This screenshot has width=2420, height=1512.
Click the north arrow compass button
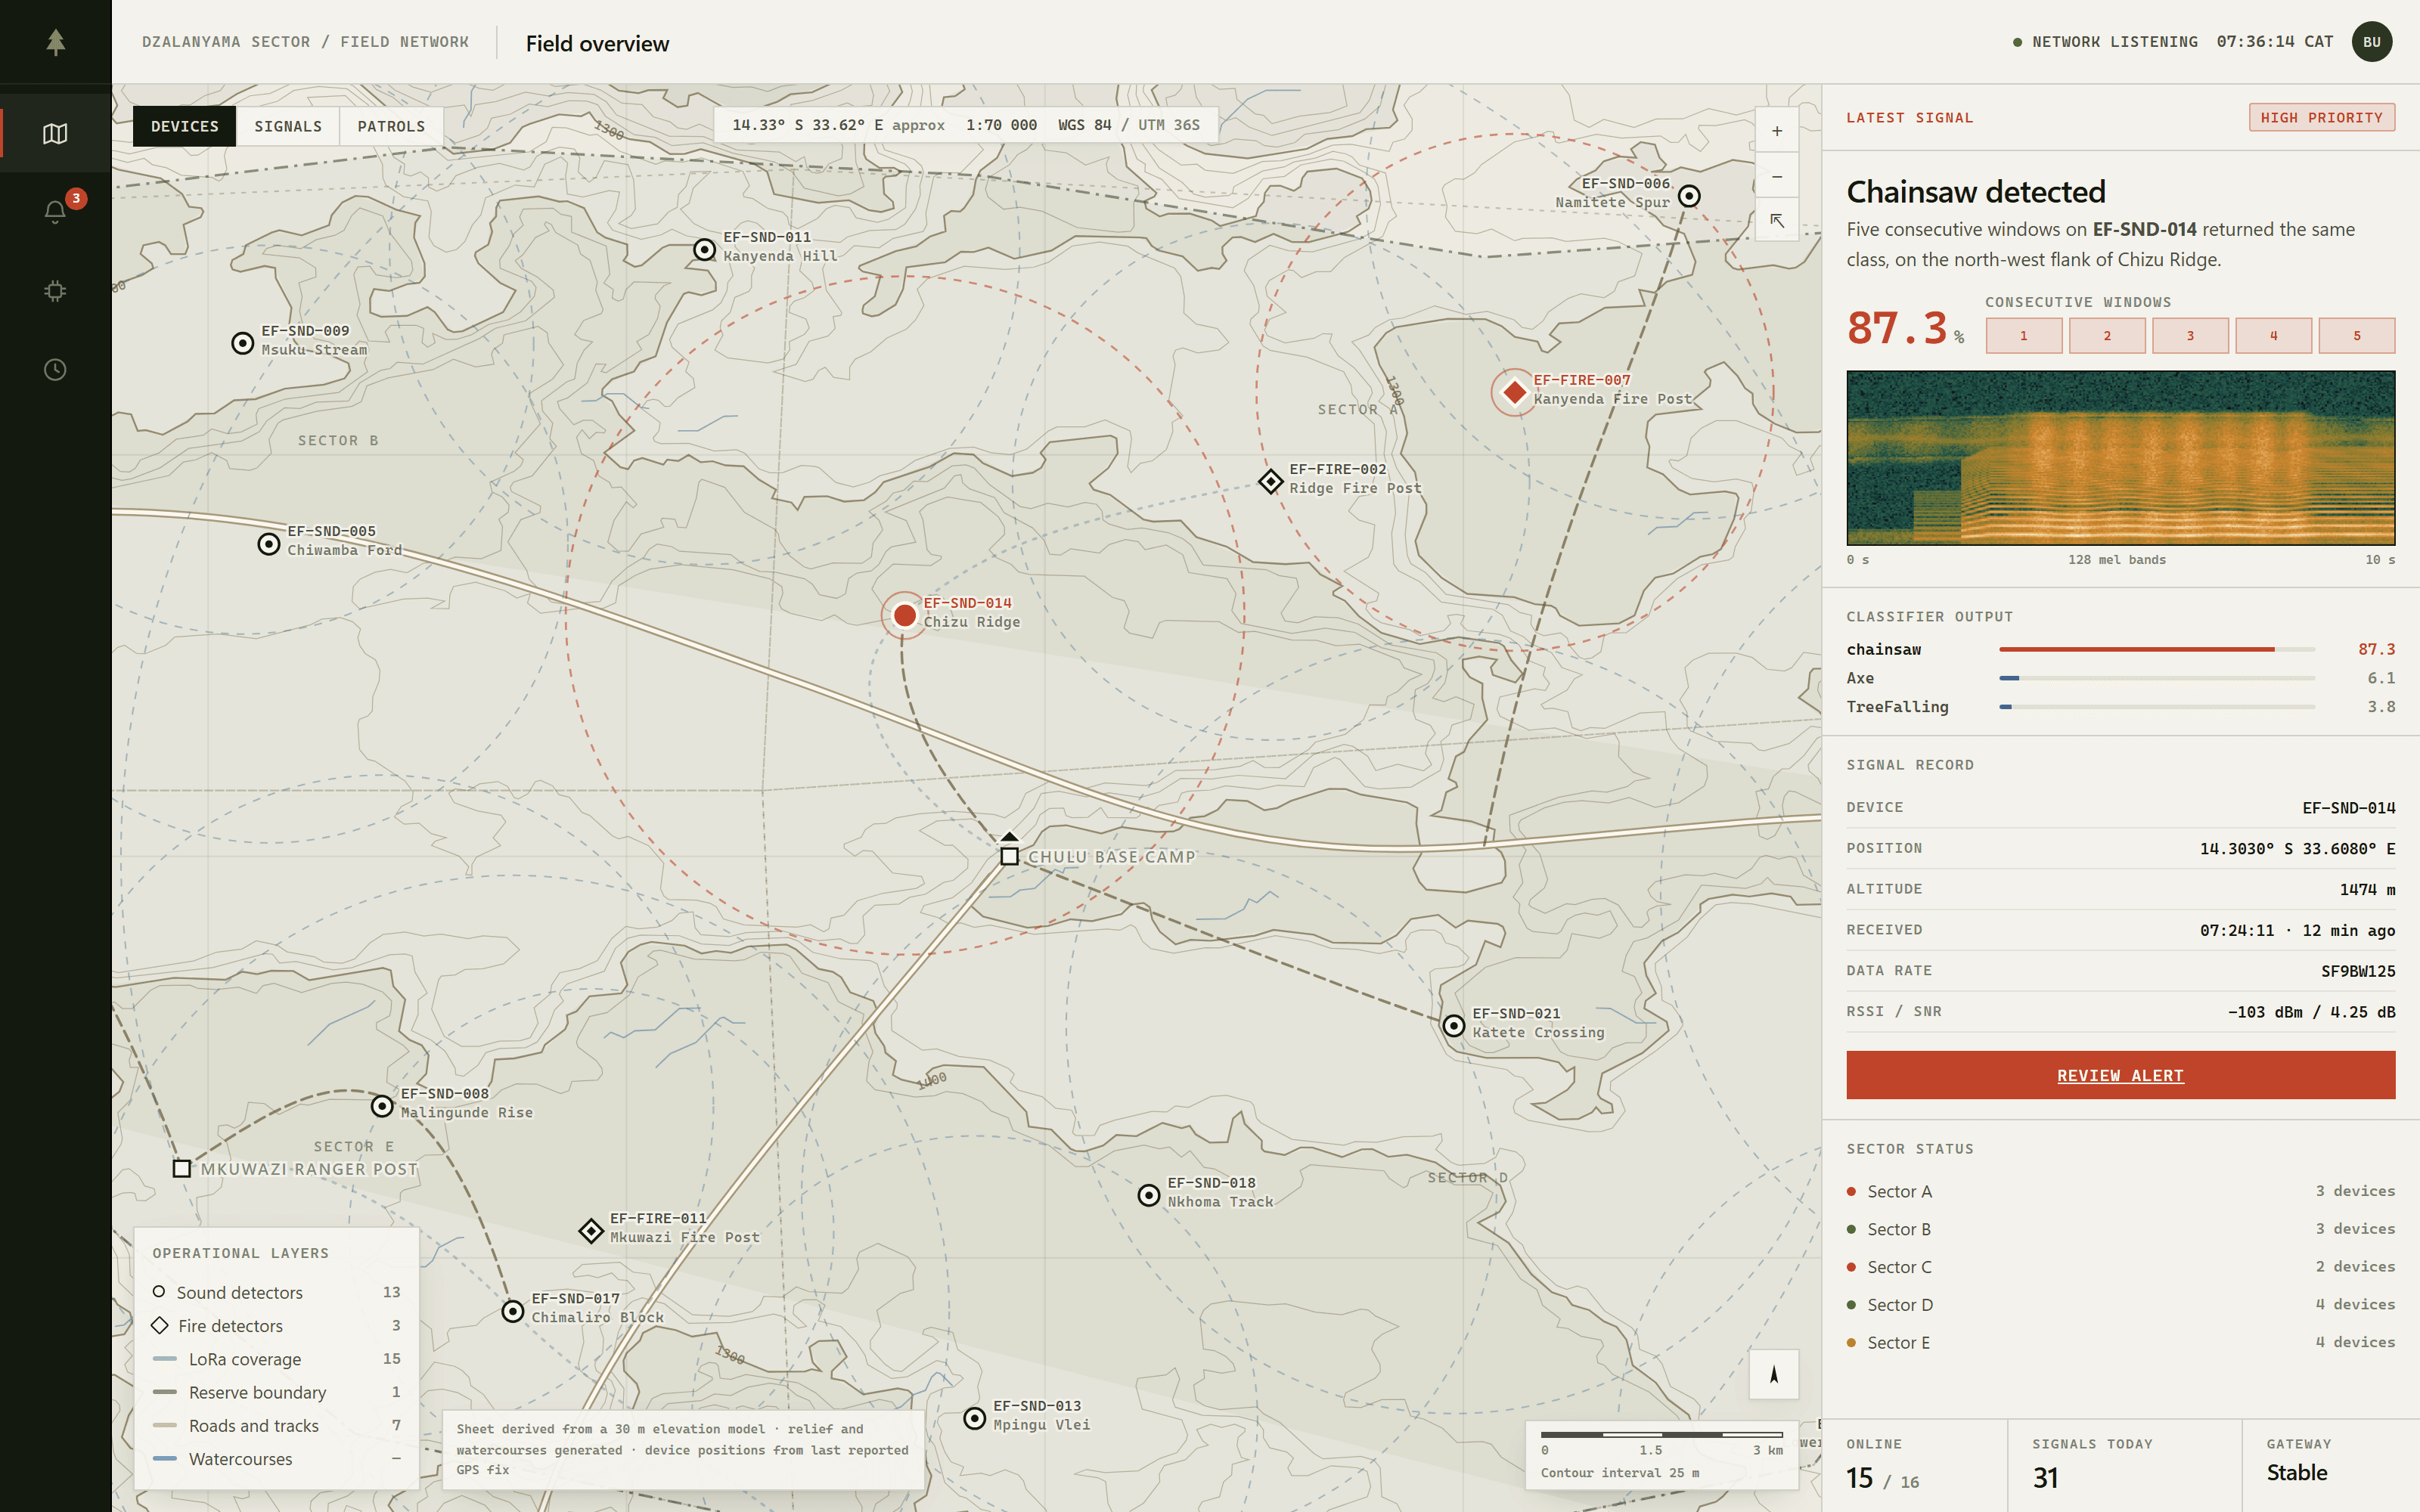pos(1774,1374)
